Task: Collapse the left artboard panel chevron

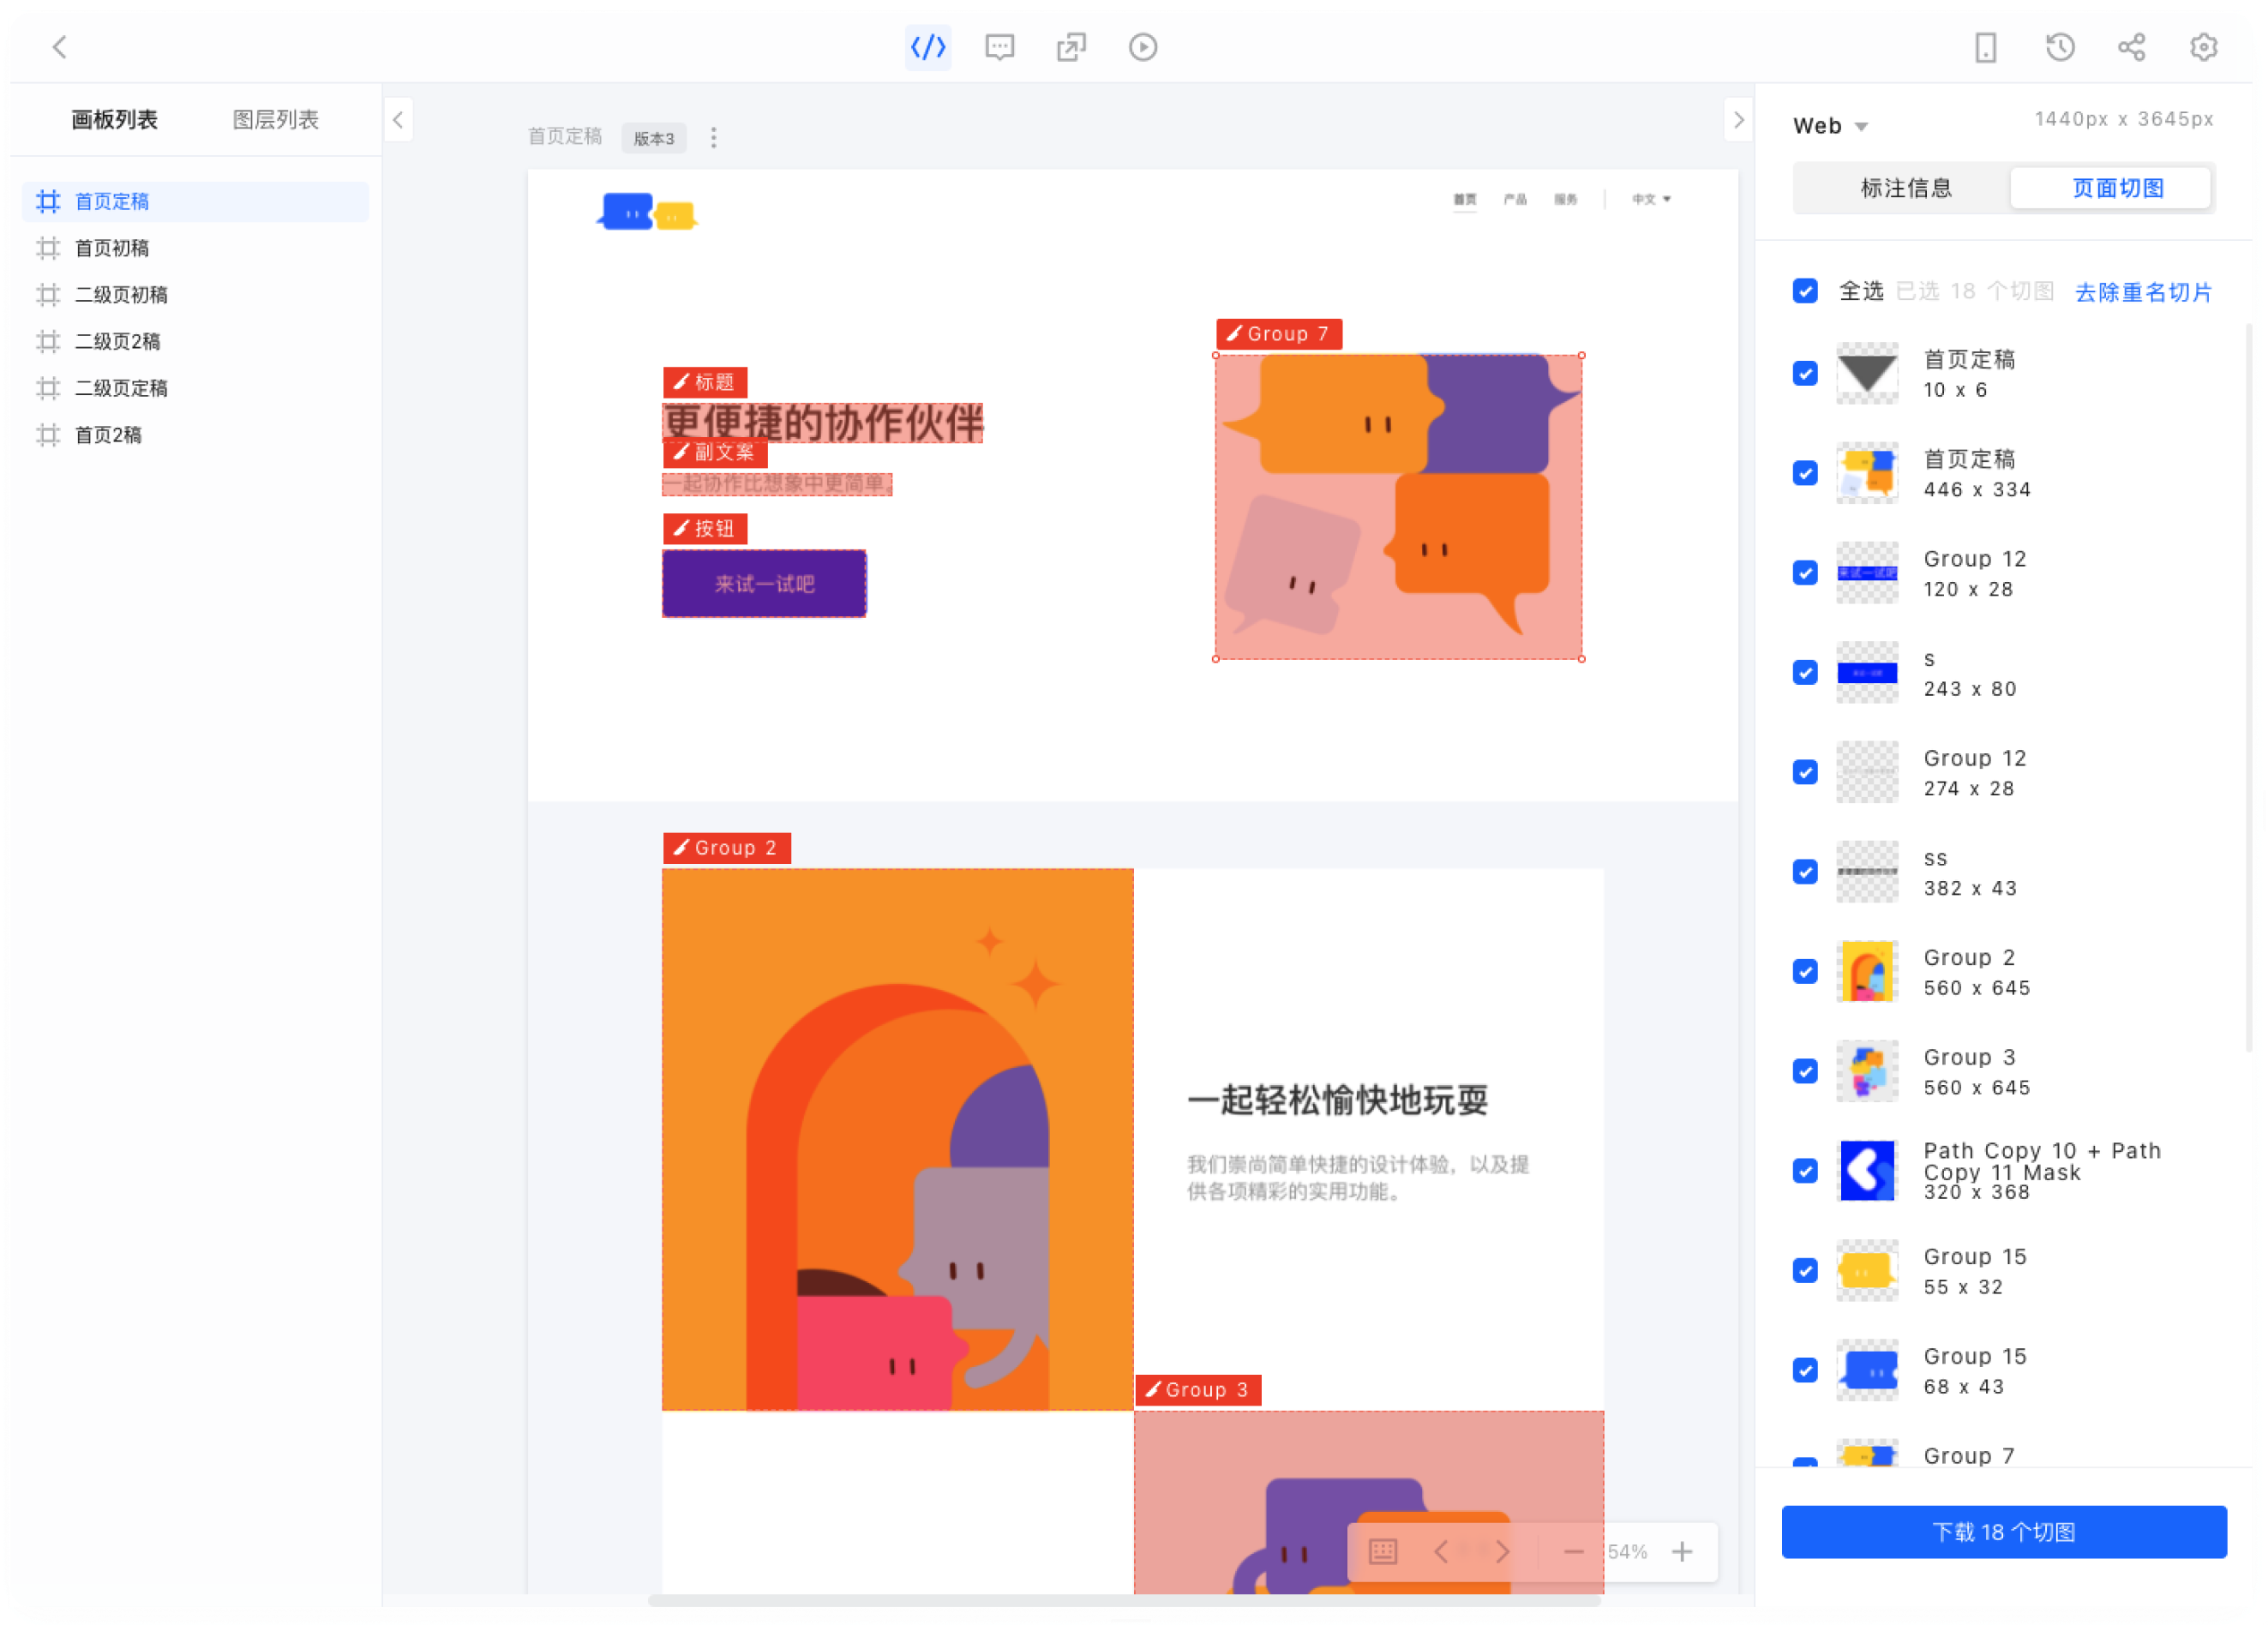Action: point(398,120)
